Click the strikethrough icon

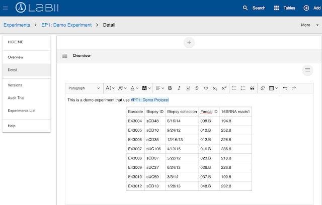pyautogui.click(x=196, y=88)
